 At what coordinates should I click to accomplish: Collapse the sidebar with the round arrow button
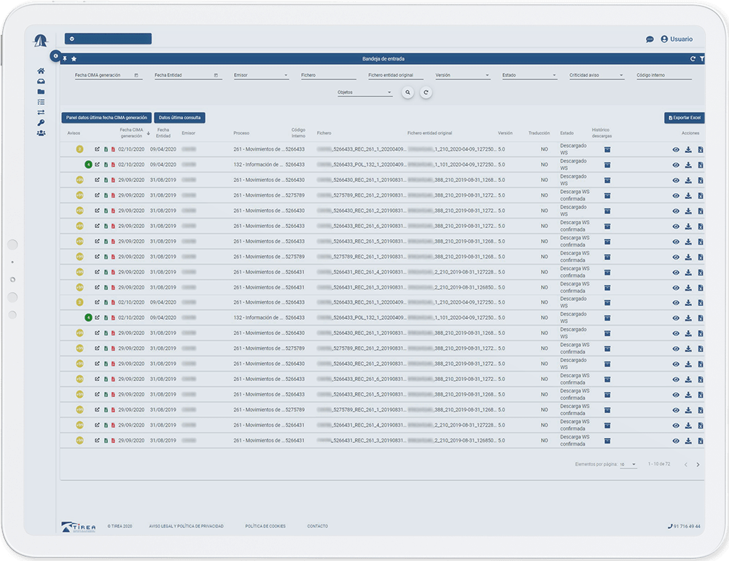click(x=55, y=56)
